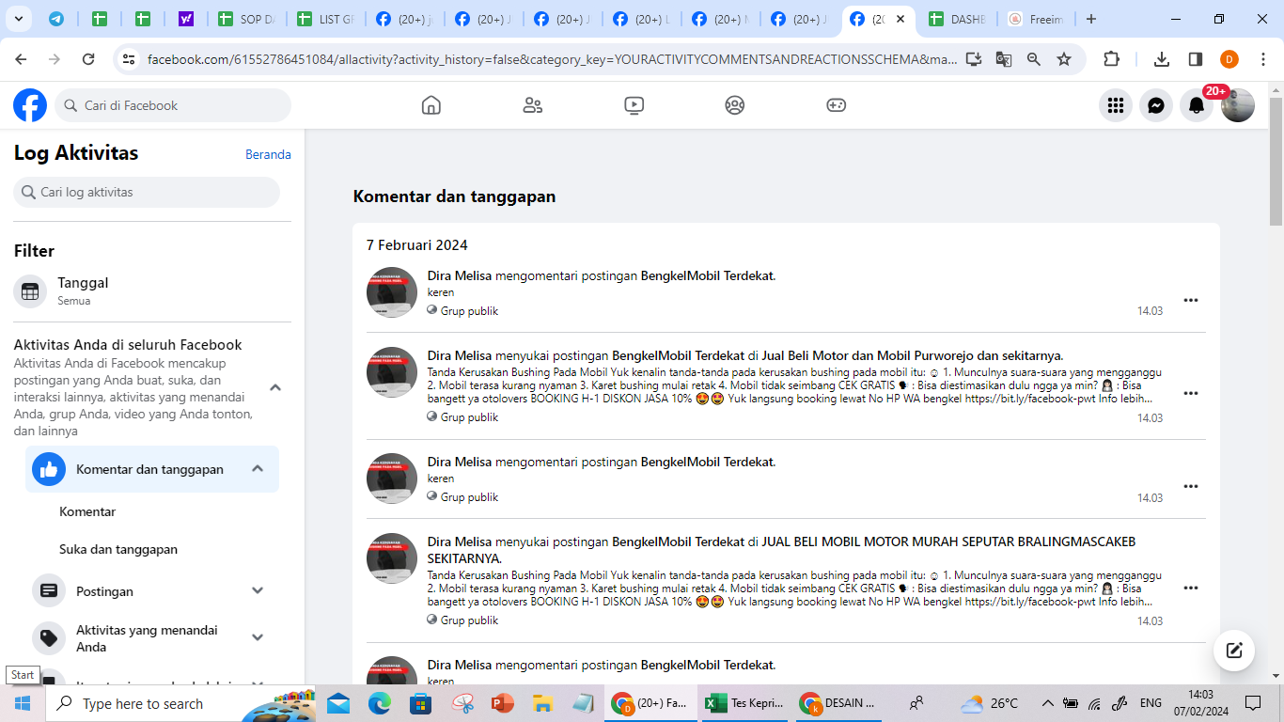Viewport: 1284px width, 722px height.
Task: Open the Chrome profile D avatar
Action: pos(1229,59)
